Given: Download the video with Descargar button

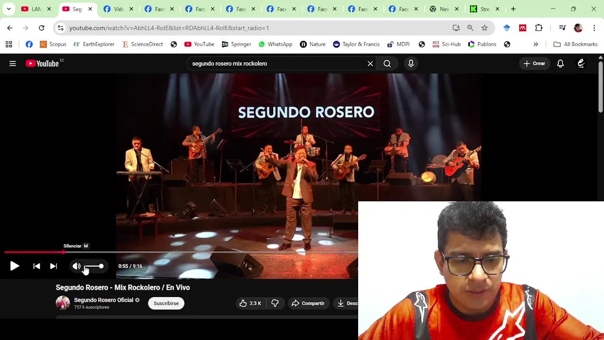Looking at the screenshot, I should pyautogui.click(x=347, y=303).
